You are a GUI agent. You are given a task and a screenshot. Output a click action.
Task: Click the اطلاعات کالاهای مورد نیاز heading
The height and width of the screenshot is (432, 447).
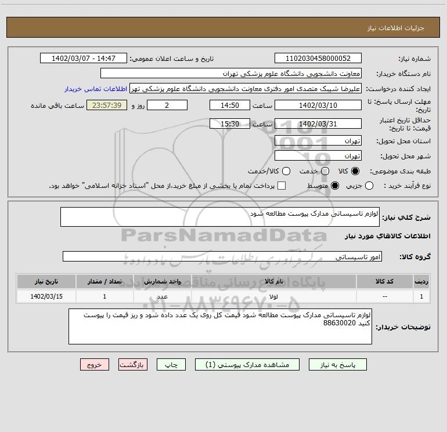[x=387, y=236]
